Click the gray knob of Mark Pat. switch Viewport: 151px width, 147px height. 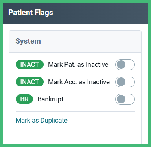point(121,64)
